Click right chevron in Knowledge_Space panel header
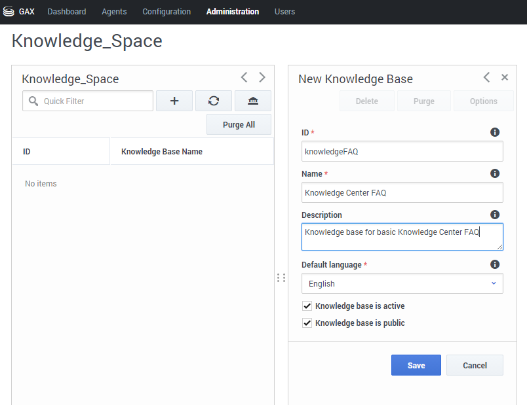 [262, 77]
